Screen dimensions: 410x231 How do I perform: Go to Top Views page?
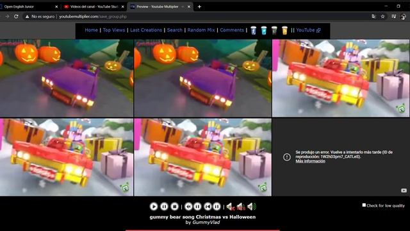[x=114, y=30]
